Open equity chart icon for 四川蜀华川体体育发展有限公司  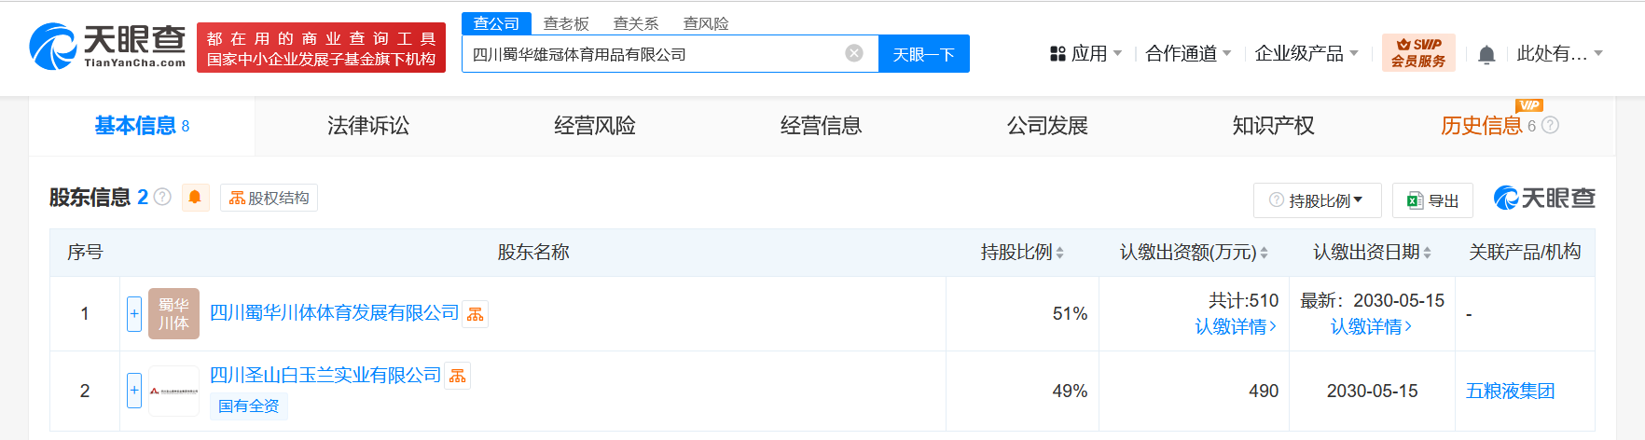coord(476,314)
